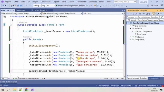The height and width of the screenshot is (92, 164).
Task: Click the bookmark toolbar icon
Action: (116, 6)
